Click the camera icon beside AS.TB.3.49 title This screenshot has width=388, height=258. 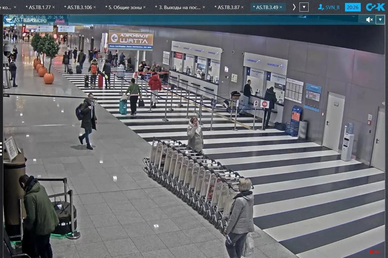9,20
